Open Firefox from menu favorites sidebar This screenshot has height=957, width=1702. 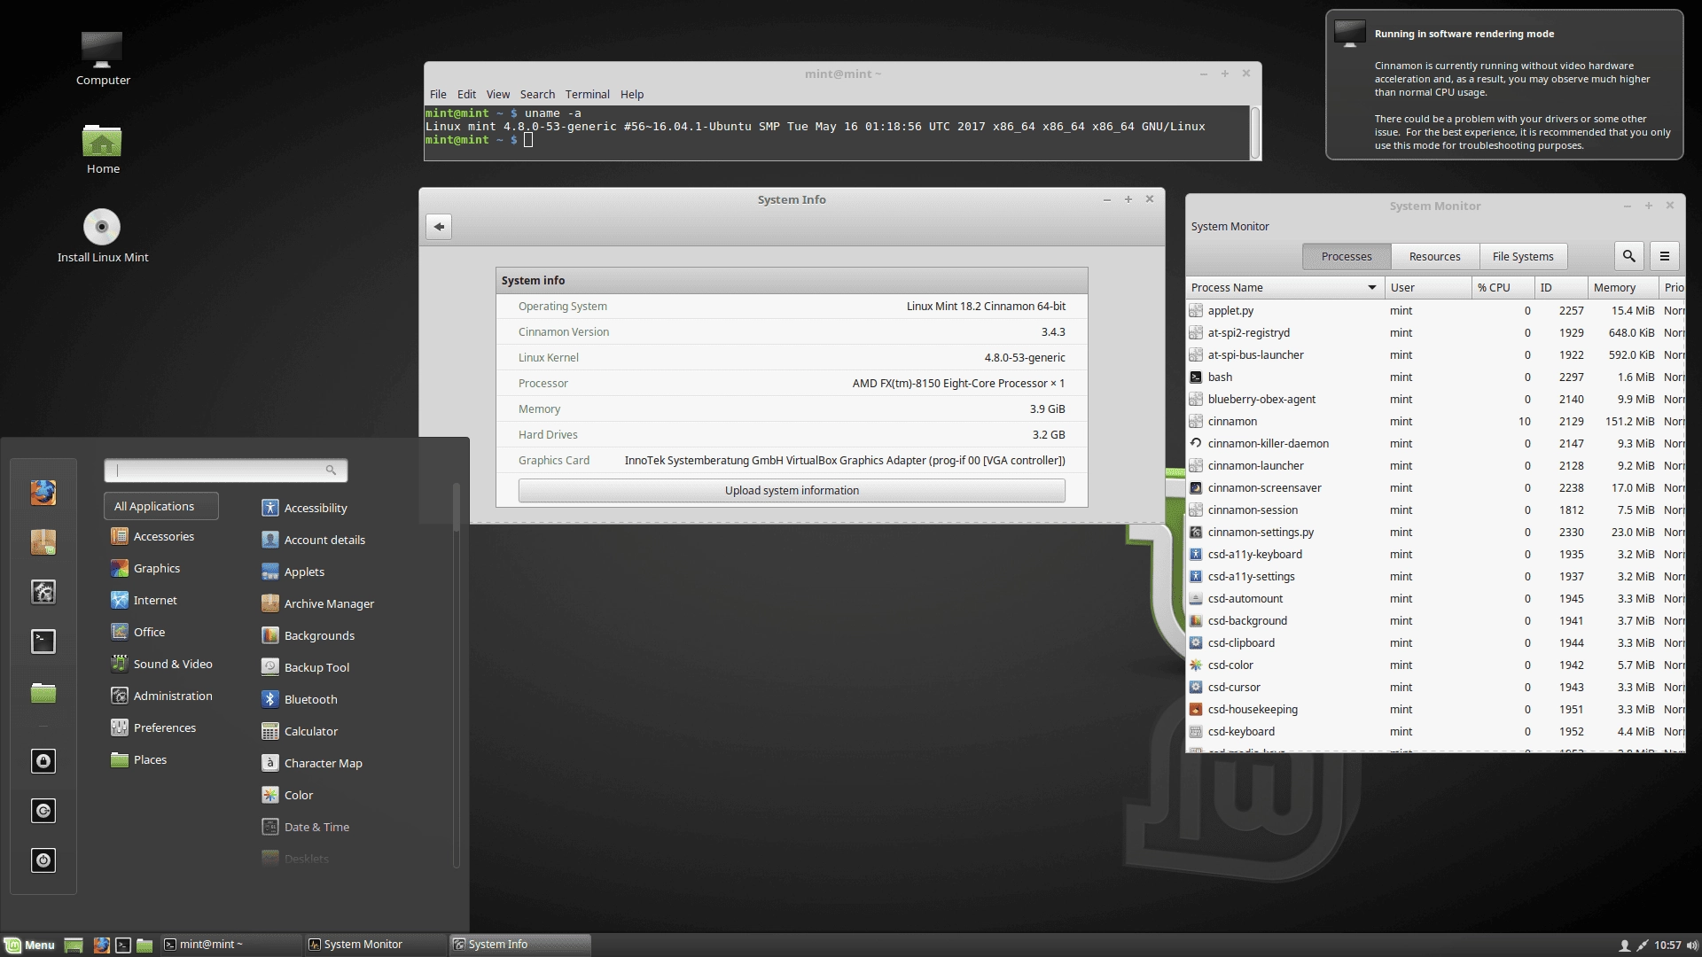point(43,492)
